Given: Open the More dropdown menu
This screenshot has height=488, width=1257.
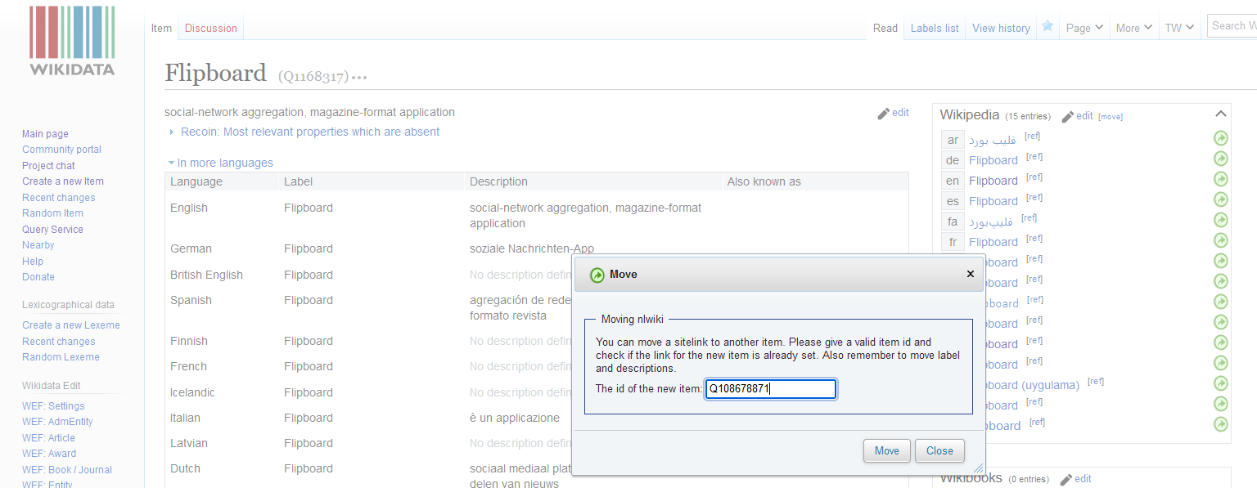Looking at the screenshot, I should click(x=1134, y=28).
